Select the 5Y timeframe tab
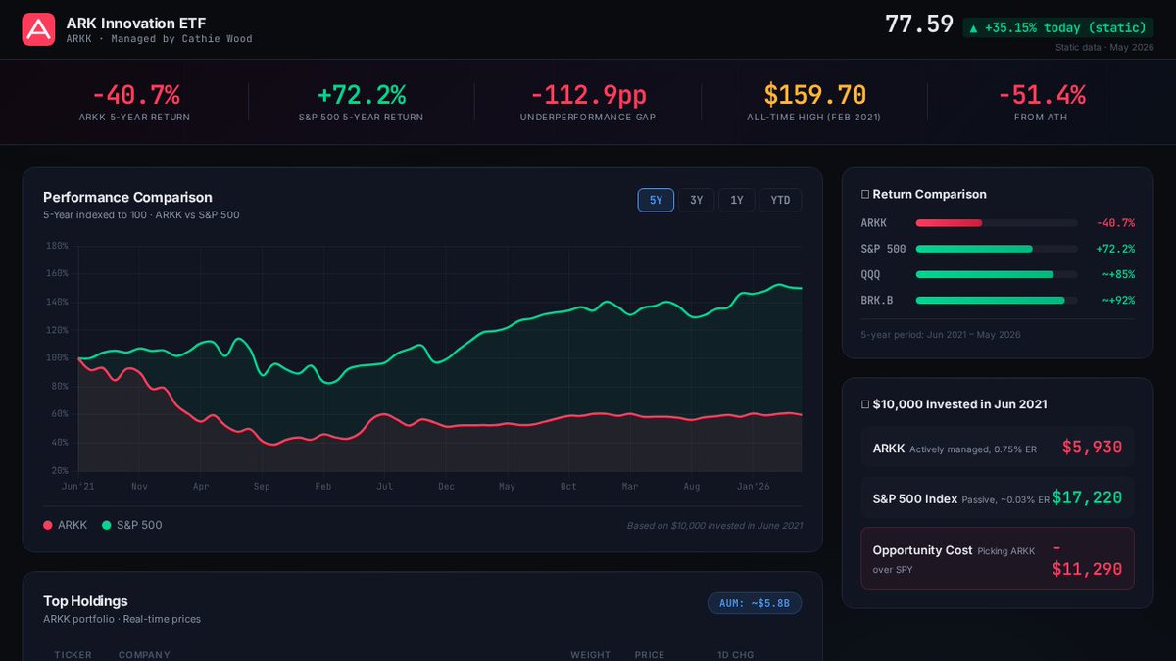 (x=657, y=201)
